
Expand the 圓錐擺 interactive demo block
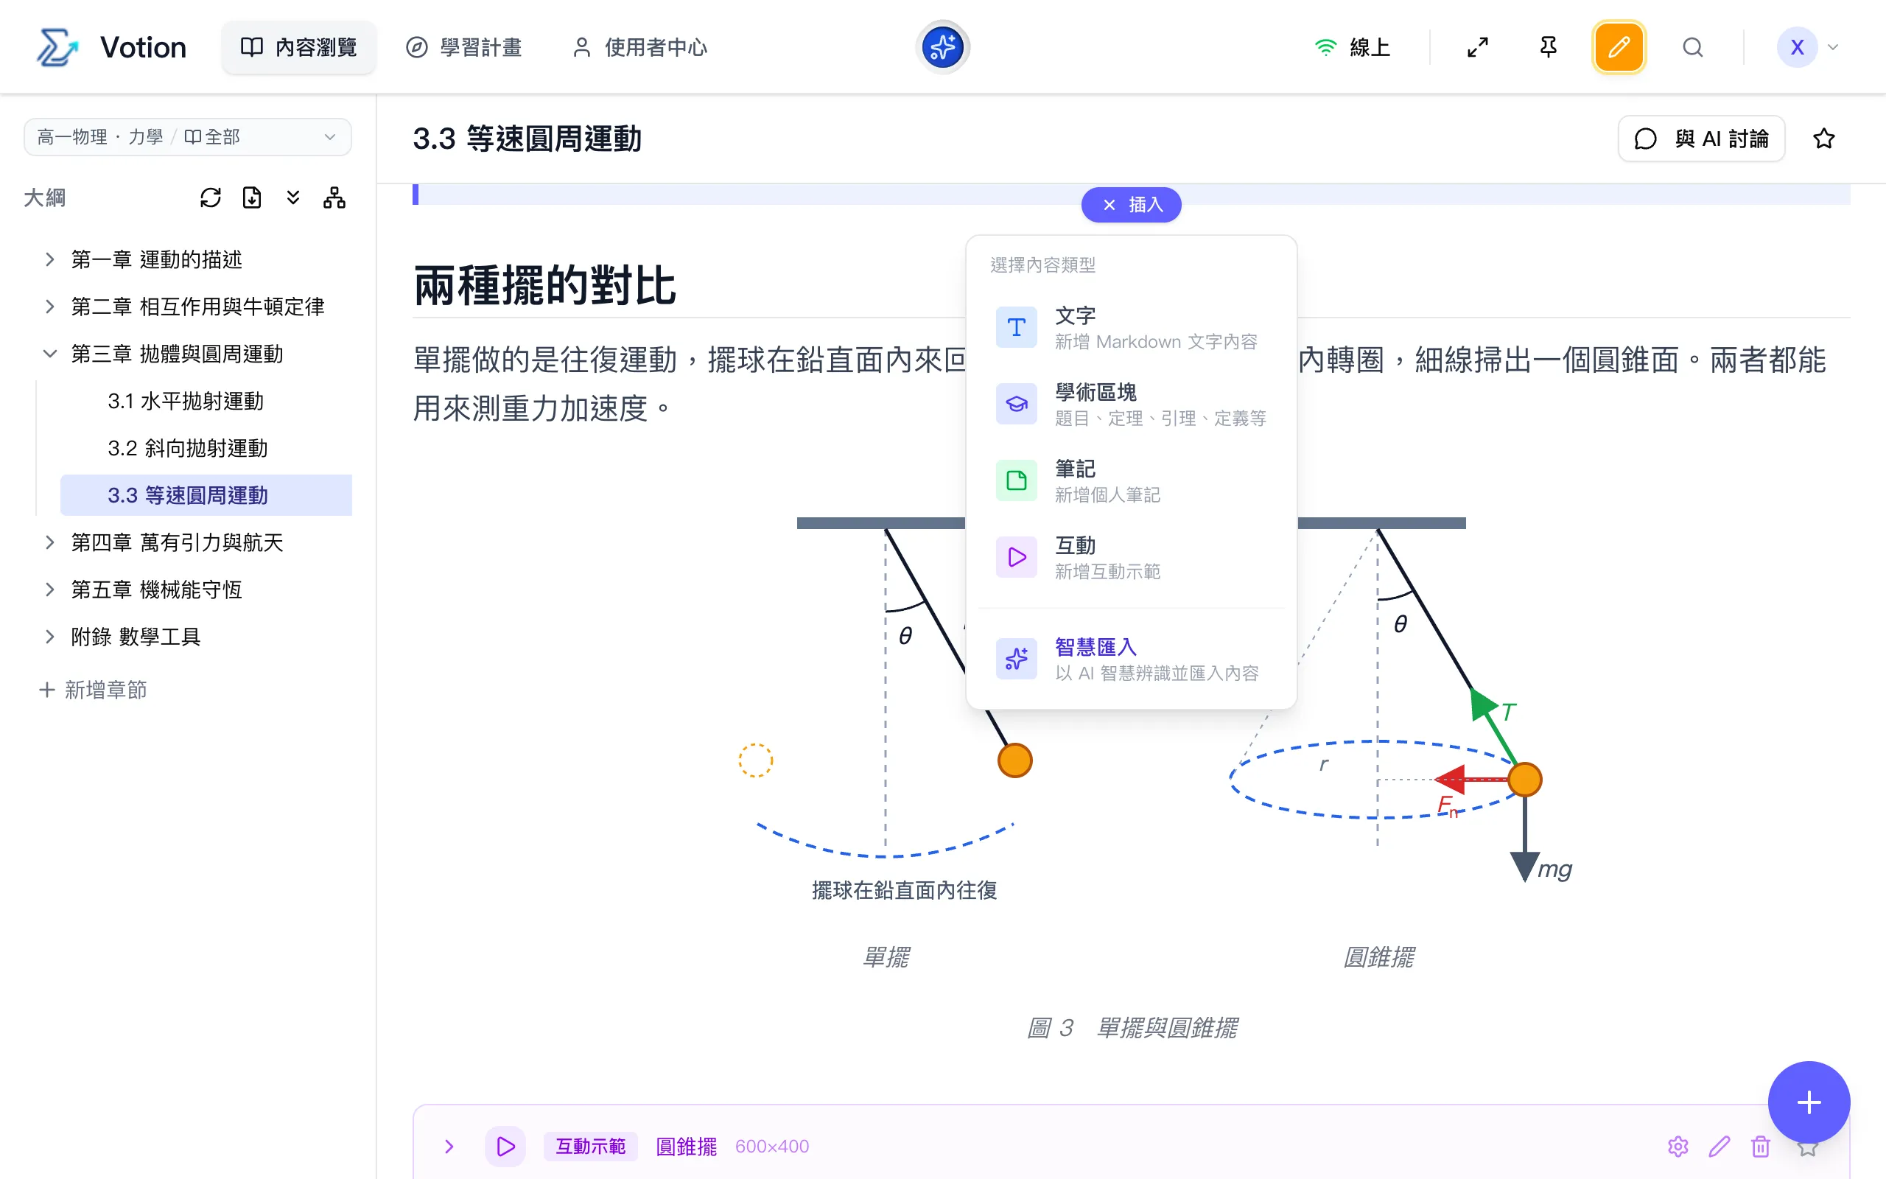pos(449,1147)
